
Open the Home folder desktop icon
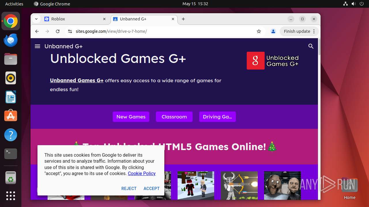click(349, 189)
